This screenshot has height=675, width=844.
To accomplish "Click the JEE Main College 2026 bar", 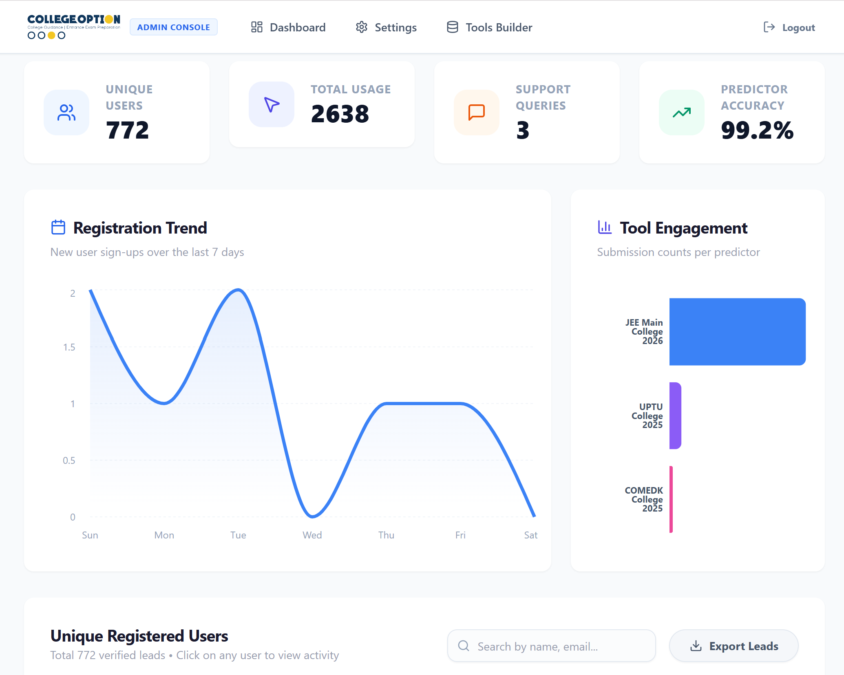I will (x=738, y=332).
